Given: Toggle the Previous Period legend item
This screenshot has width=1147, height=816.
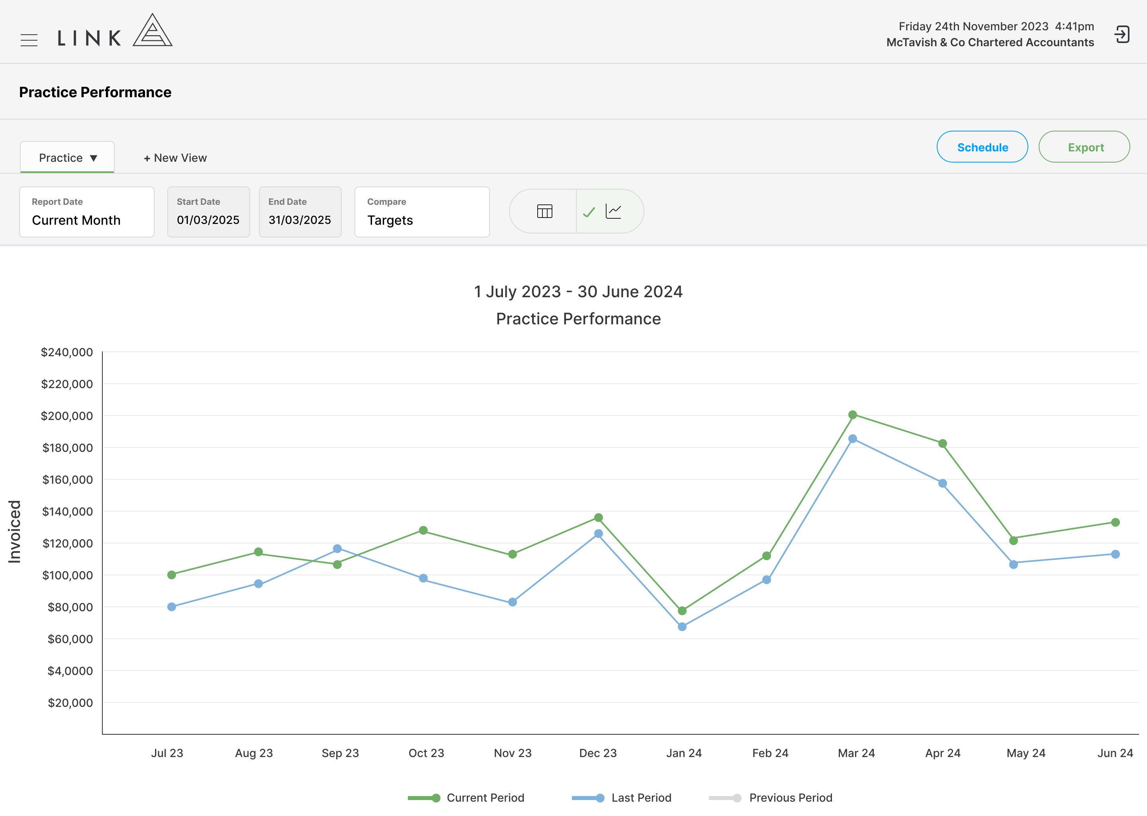Looking at the screenshot, I should (x=771, y=798).
